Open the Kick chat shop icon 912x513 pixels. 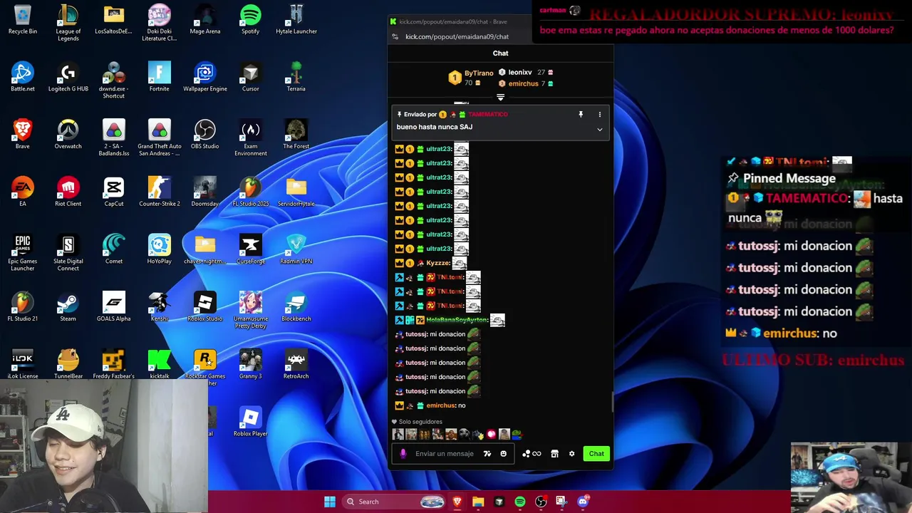(x=554, y=454)
